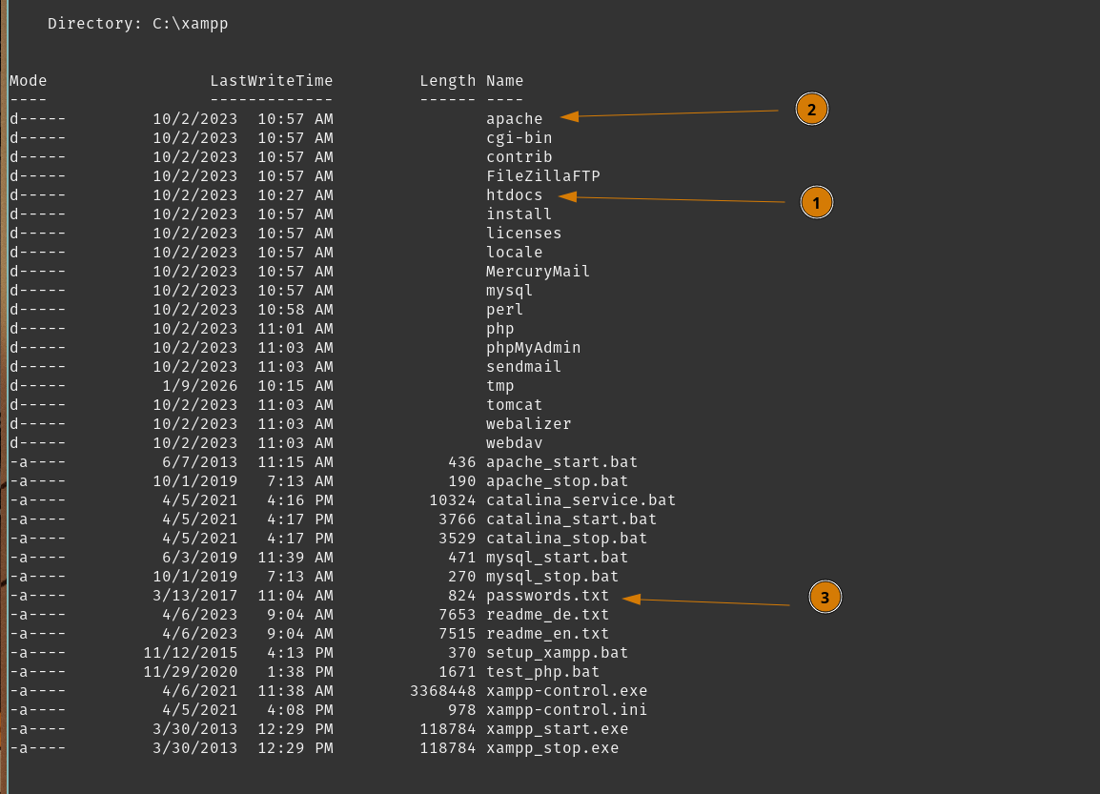Viewport: 1100px width, 794px height.
Task: Click the FileZillaFTP directory name
Action: point(542,176)
